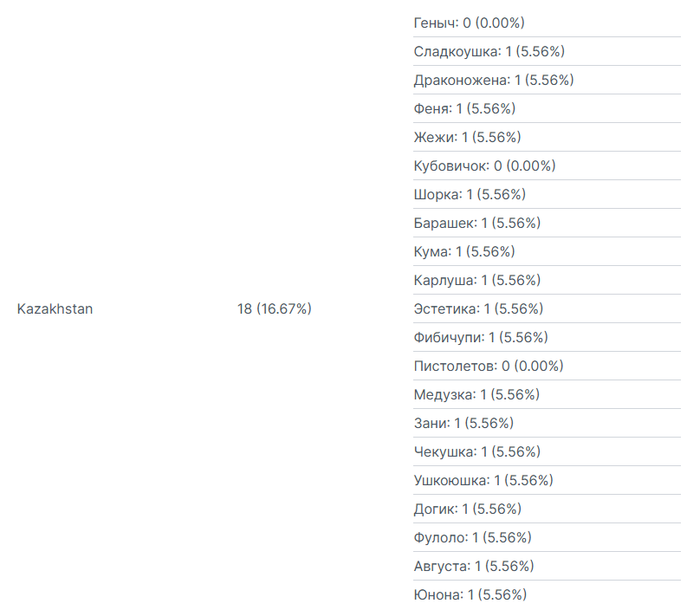Select the Медузка: 1 (5.56%) entry
687x610 pixels.
(x=476, y=394)
